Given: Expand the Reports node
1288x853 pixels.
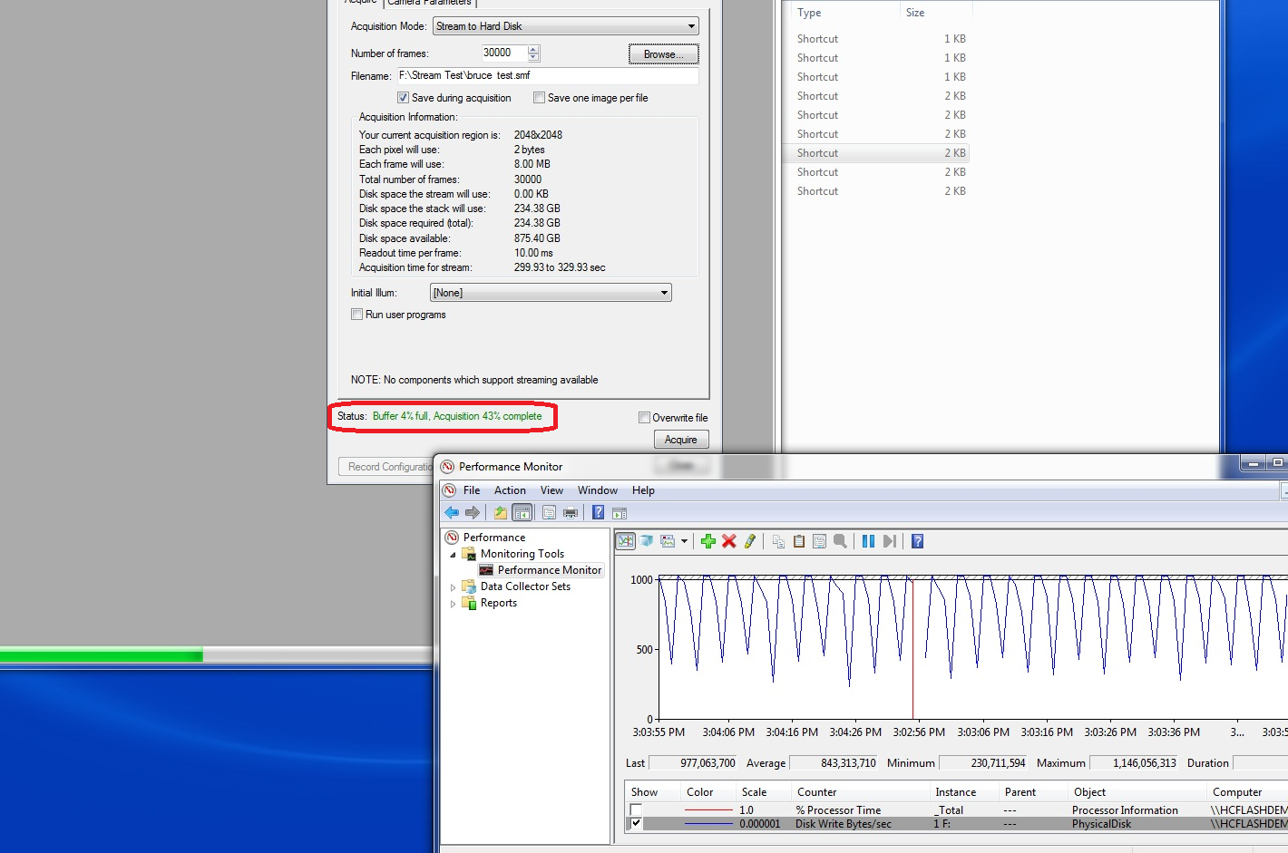Looking at the screenshot, I should click(454, 604).
